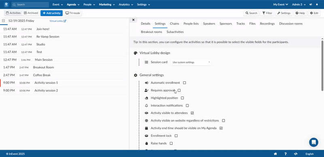Open the Tracks tab

click(x=241, y=24)
